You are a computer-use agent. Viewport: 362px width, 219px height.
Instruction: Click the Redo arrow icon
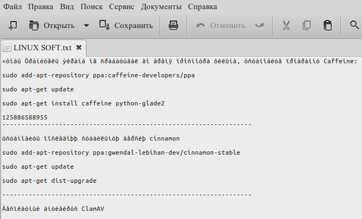click(x=260, y=25)
